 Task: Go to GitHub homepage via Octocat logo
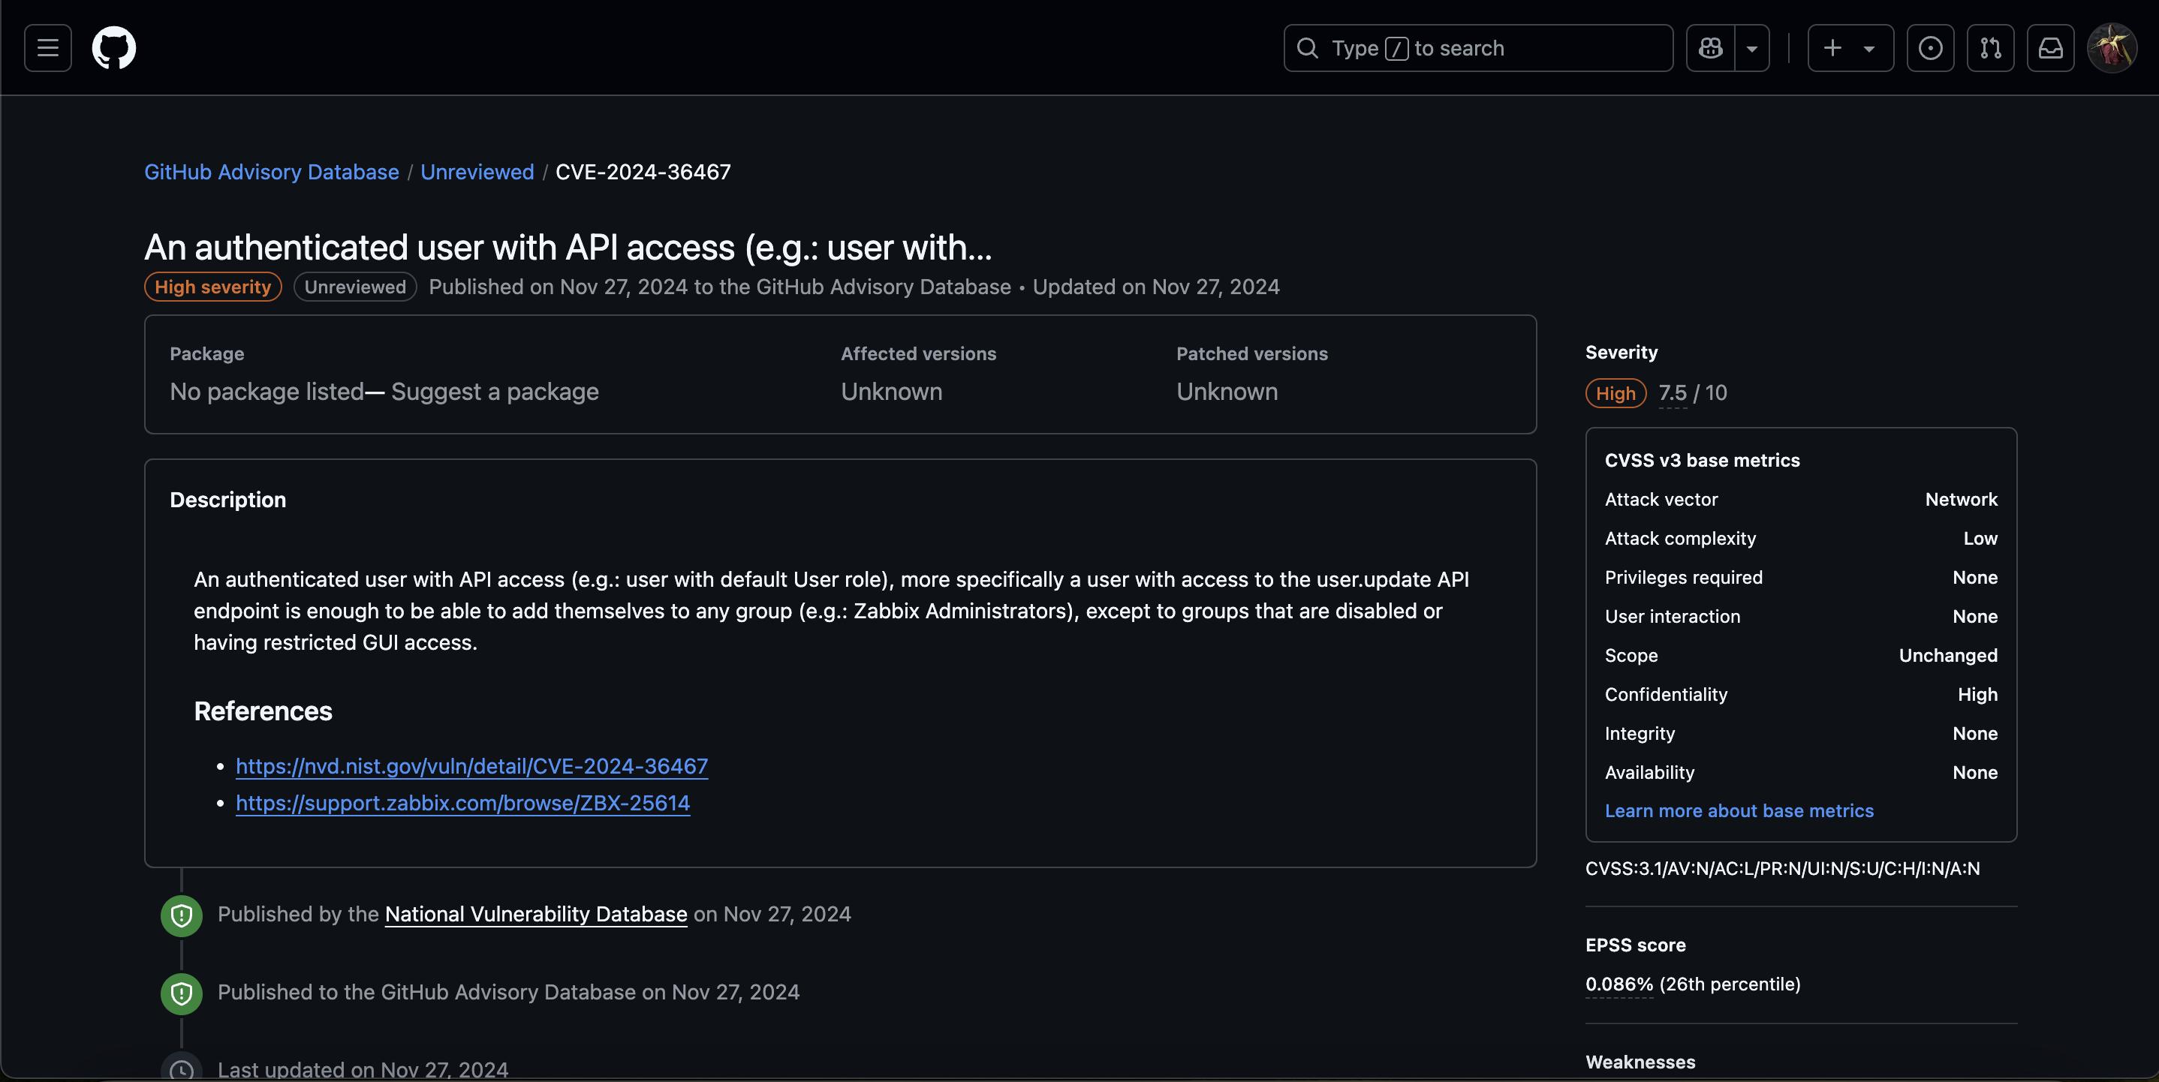pyautogui.click(x=114, y=48)
